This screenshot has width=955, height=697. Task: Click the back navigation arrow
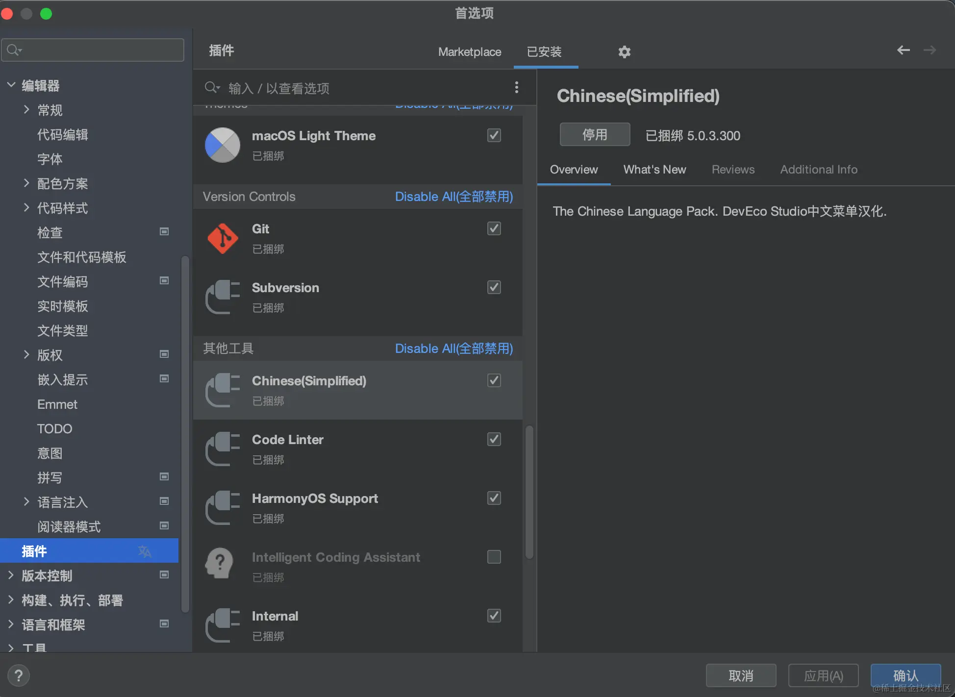point(903,50)
